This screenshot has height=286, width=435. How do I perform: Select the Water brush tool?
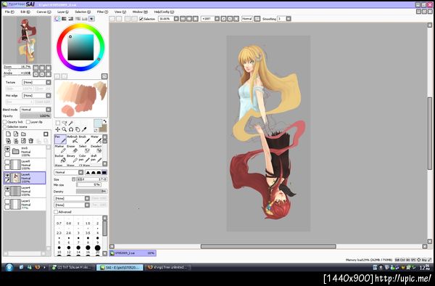tap(96, 139)
